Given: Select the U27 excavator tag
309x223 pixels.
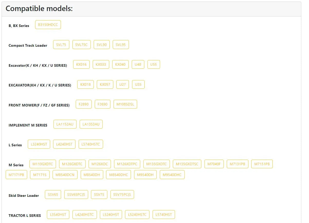Looking at the screenshot, I should tap(123, 84).
